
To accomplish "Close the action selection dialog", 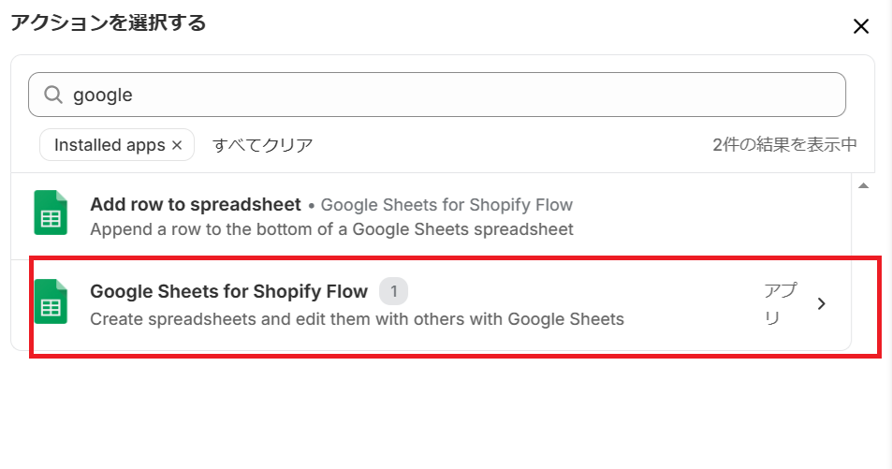I will click(861, 26).
